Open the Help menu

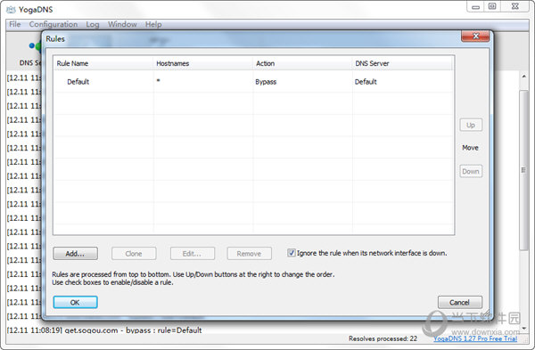(153, 24)
